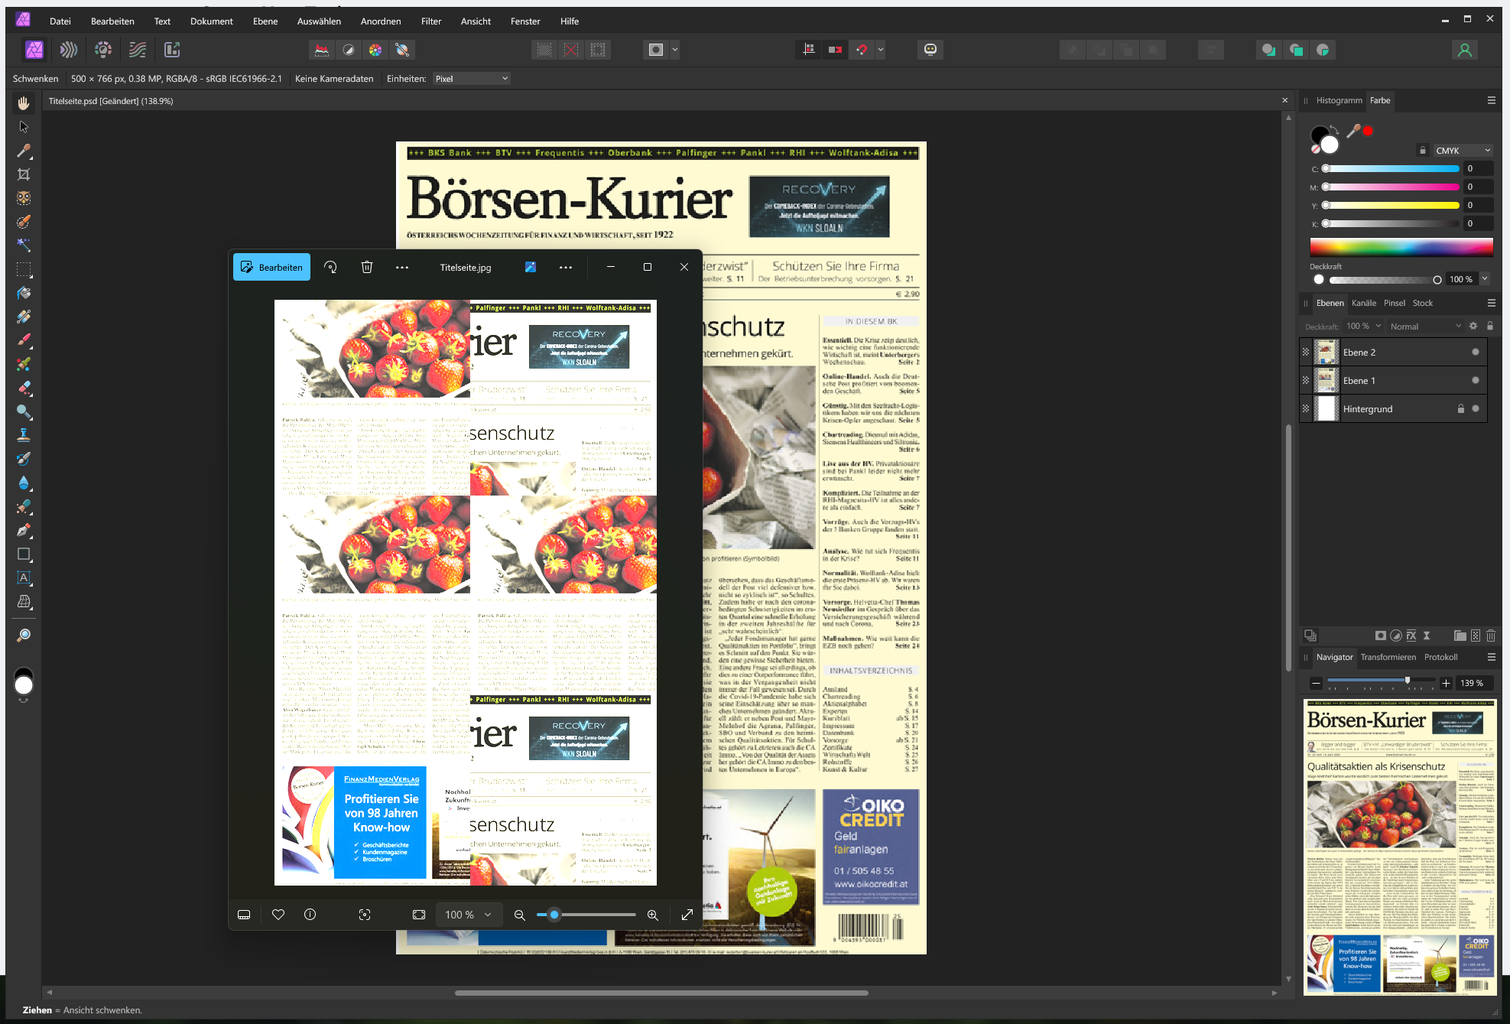Switch to the Histogramm tab
Viewport: 1510px width, 1024px height.
pos(1339,100)
